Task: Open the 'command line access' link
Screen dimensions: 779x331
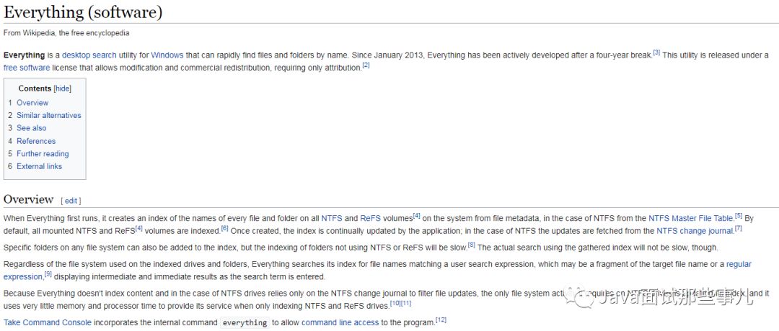Action: pos(340,322)
